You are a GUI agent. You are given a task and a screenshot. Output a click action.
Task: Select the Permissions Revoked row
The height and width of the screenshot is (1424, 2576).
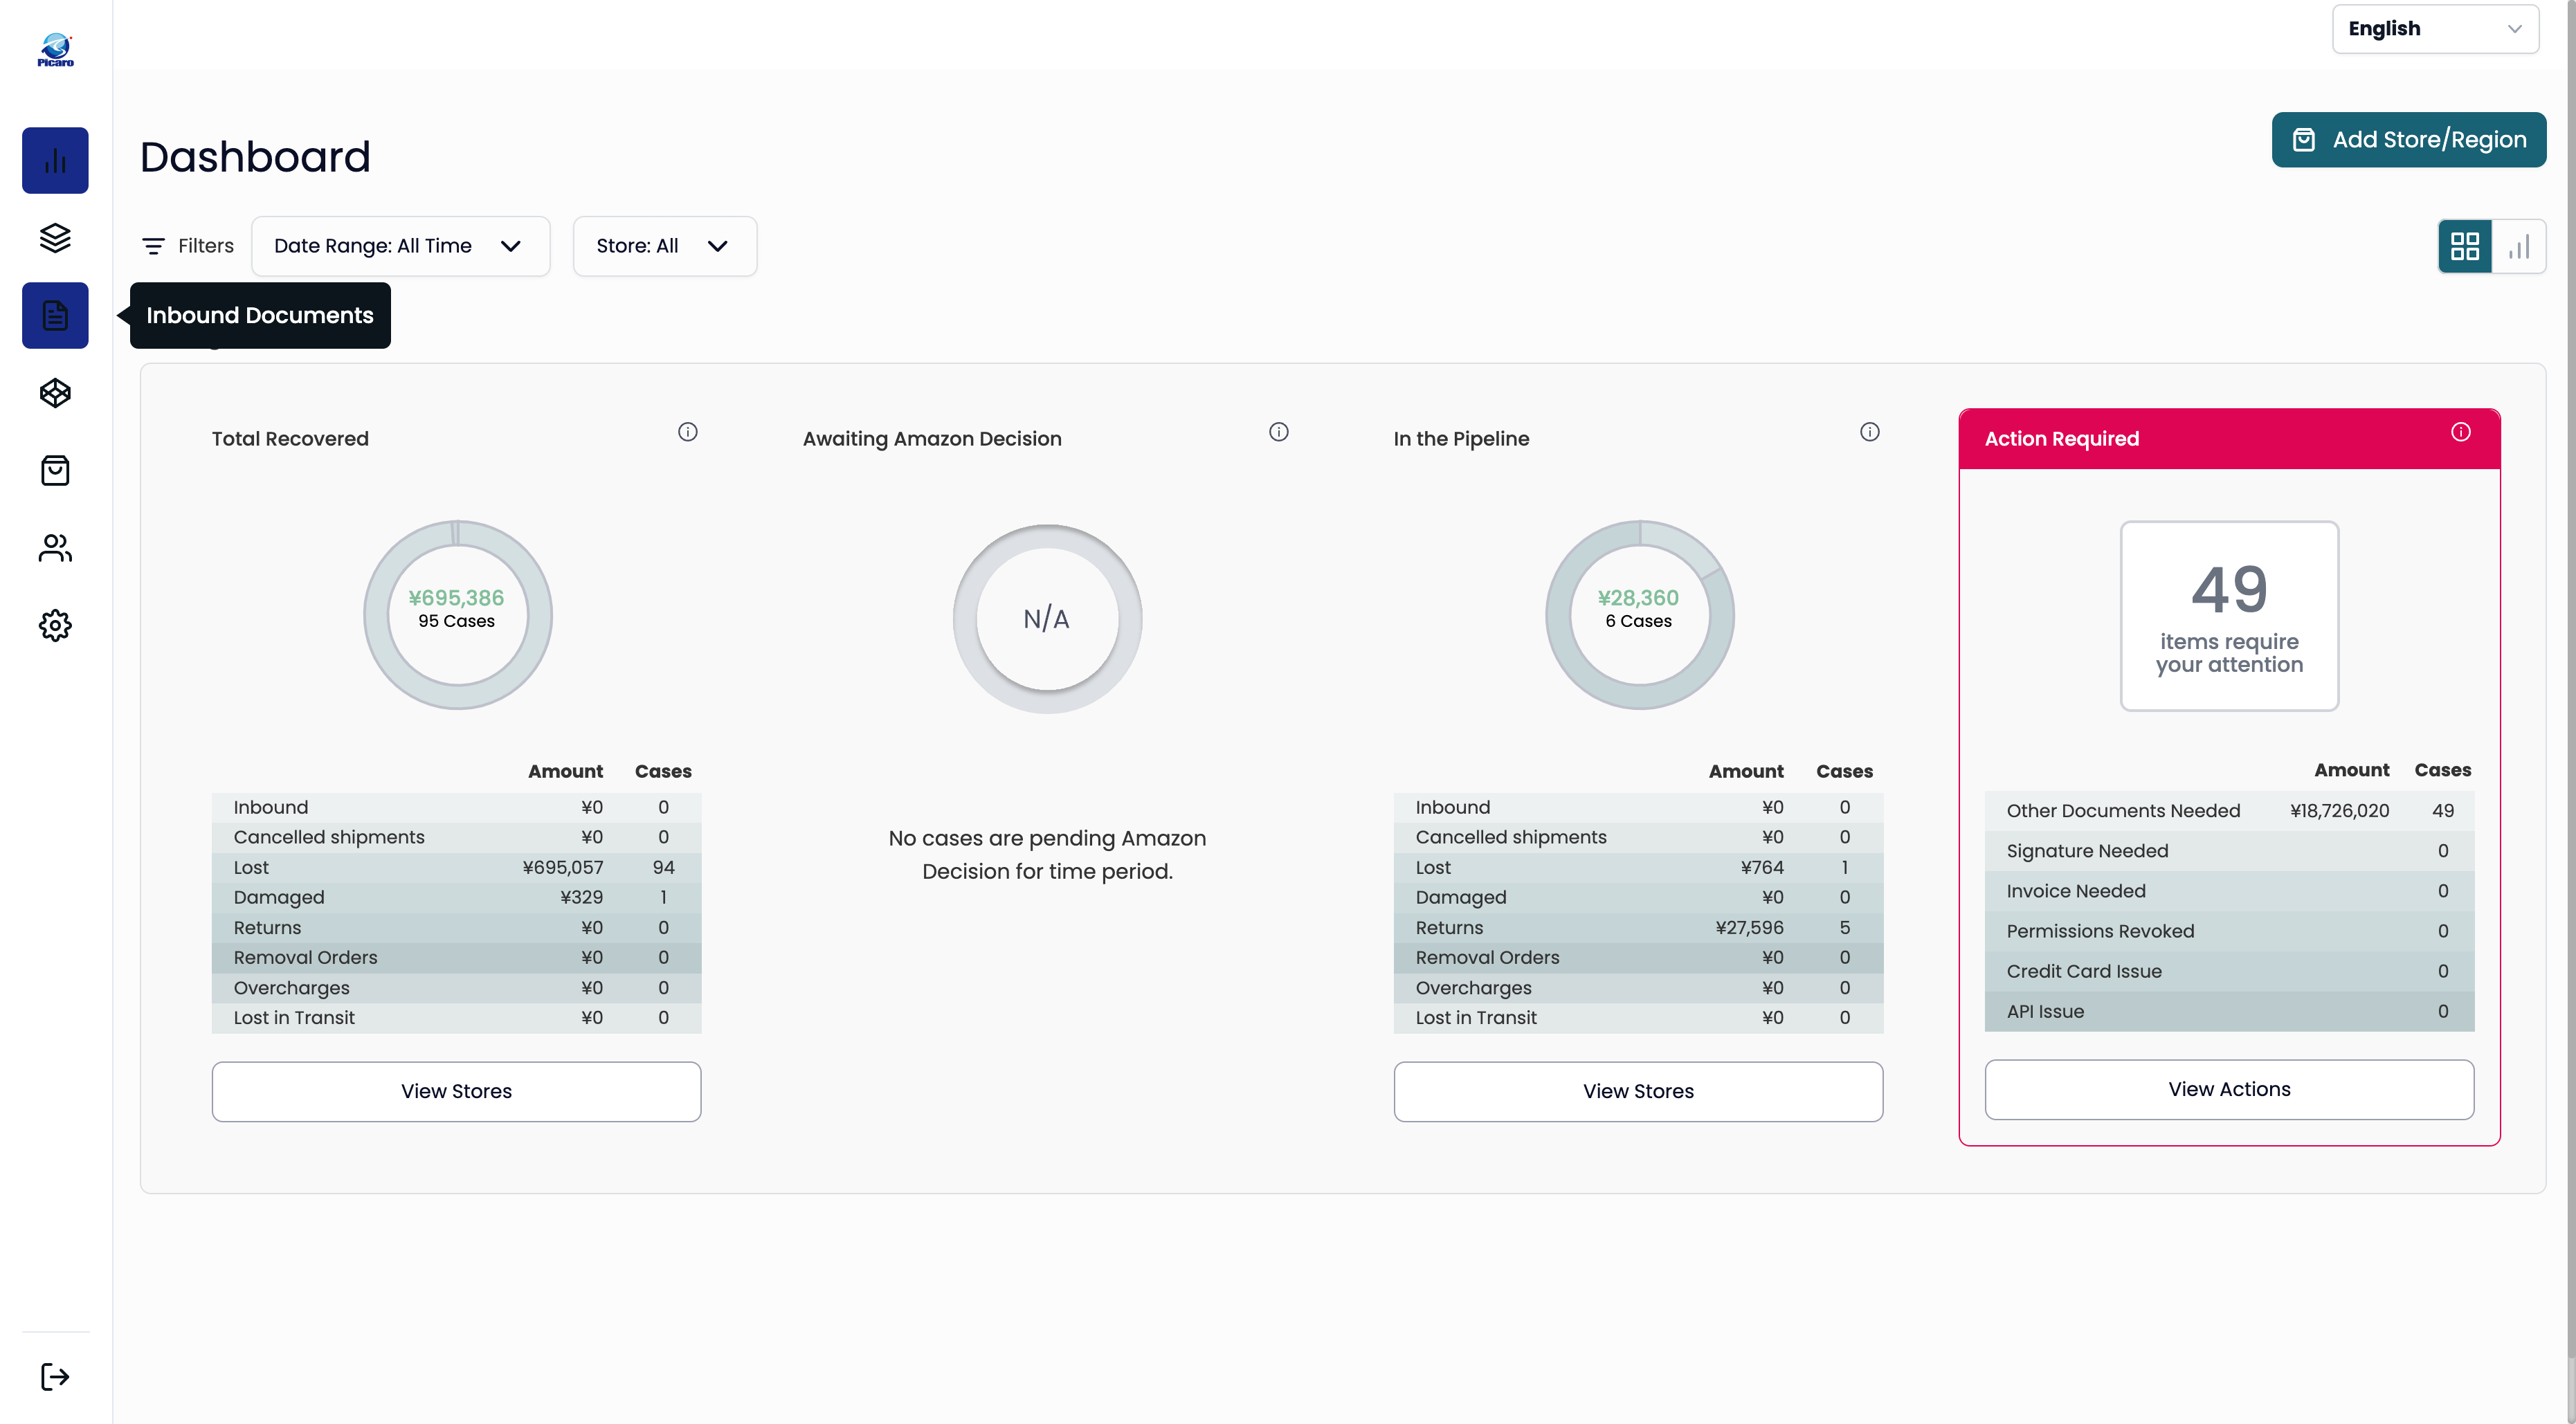coord(2229,931)
